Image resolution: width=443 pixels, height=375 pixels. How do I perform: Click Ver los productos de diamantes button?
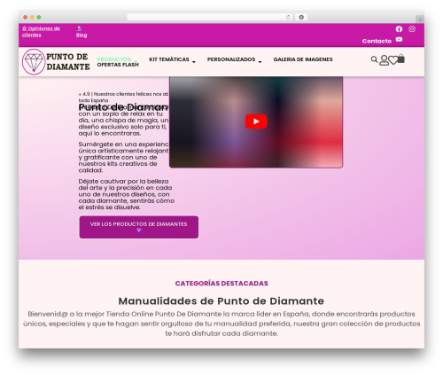click(139, 227)
